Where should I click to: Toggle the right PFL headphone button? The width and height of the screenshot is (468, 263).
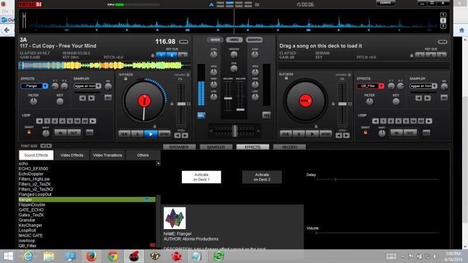click(x=267, y=115)
